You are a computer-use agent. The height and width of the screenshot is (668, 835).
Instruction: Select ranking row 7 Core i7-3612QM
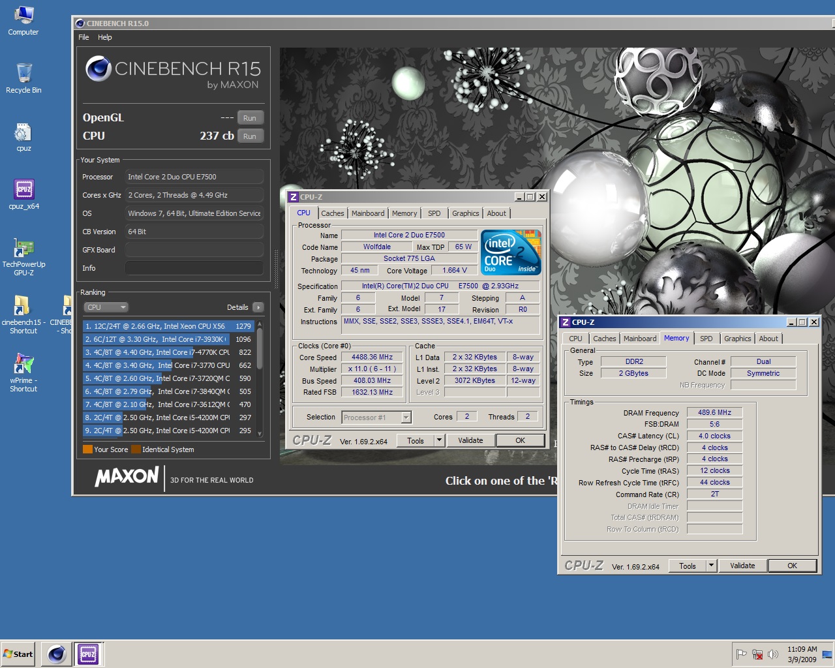coord(168,404)
